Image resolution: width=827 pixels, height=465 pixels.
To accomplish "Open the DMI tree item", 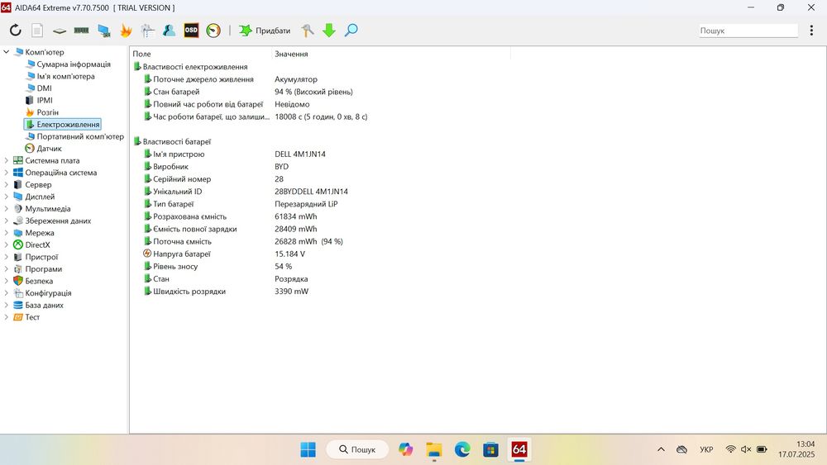I will click(39, 88).
